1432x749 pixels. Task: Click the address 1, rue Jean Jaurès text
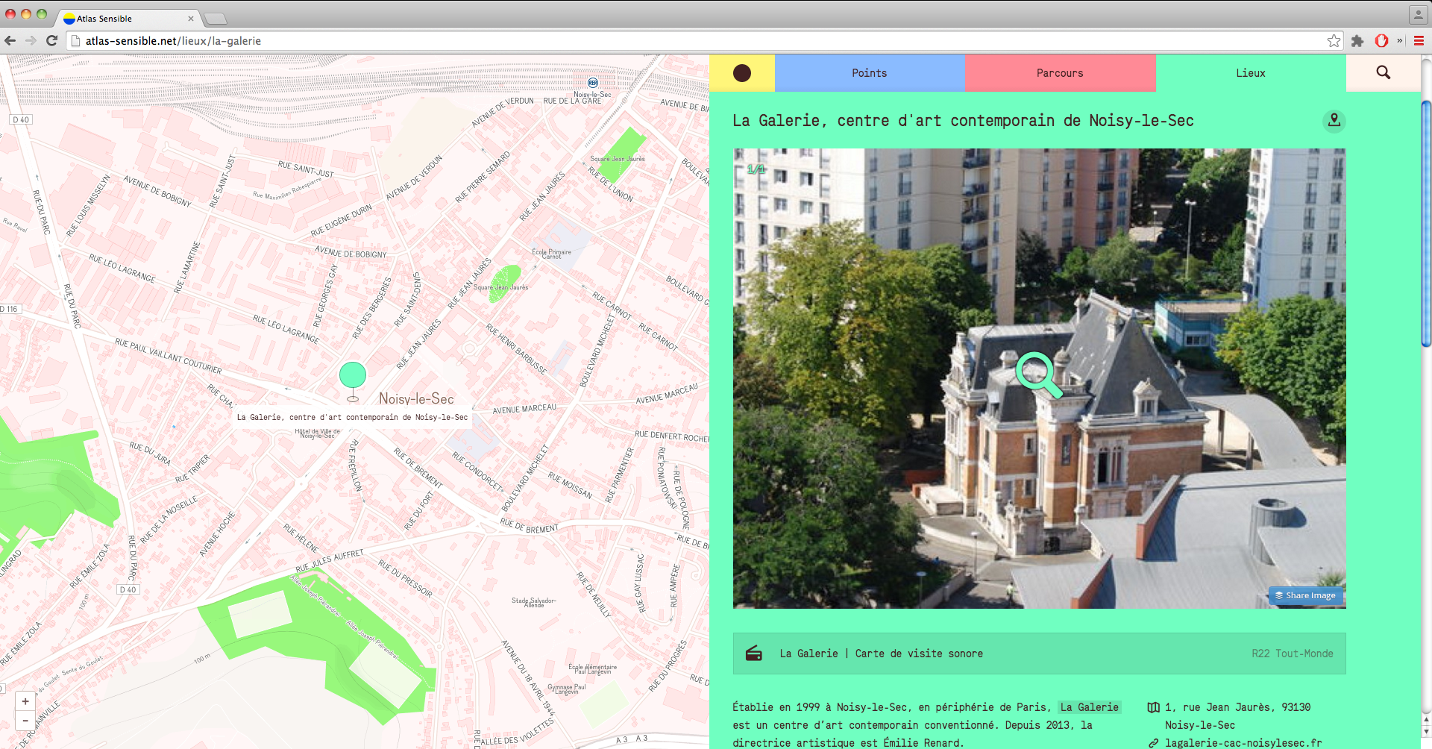[1238, 716]
